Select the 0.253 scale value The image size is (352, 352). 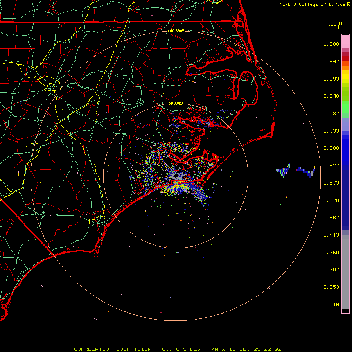click(331, 287)
